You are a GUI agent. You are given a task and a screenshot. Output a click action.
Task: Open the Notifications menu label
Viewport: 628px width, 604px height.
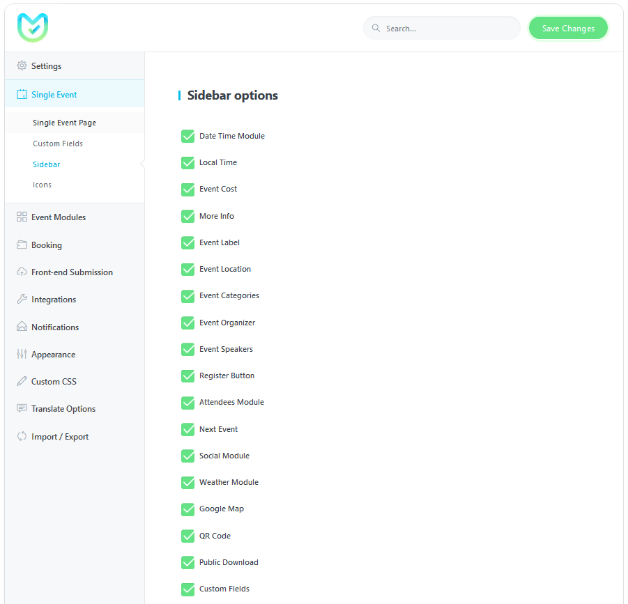[x=55, y=327]
